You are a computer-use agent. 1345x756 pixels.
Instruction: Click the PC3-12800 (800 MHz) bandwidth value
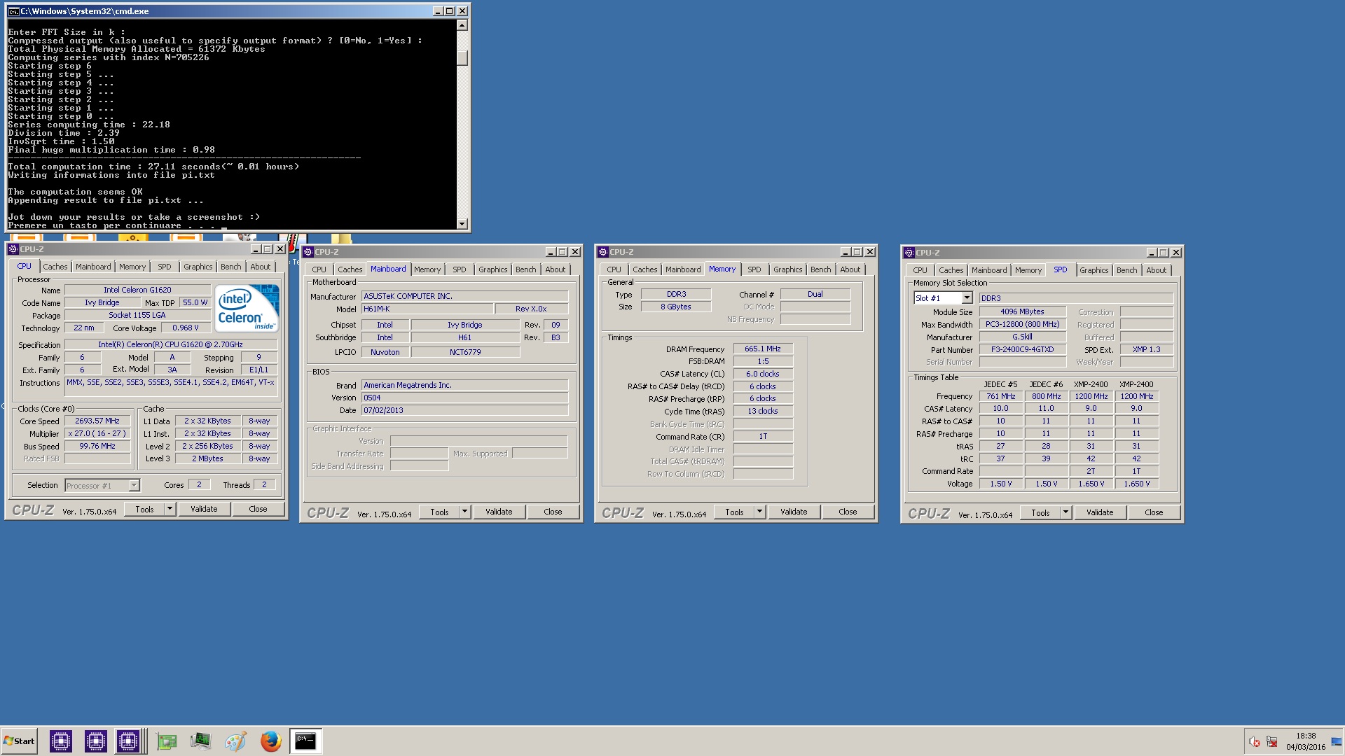point(1022,324)
